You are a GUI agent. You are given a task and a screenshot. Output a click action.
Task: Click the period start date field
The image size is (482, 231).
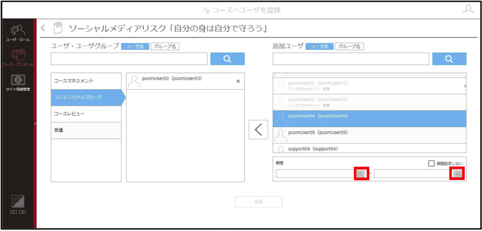point(316,174)
